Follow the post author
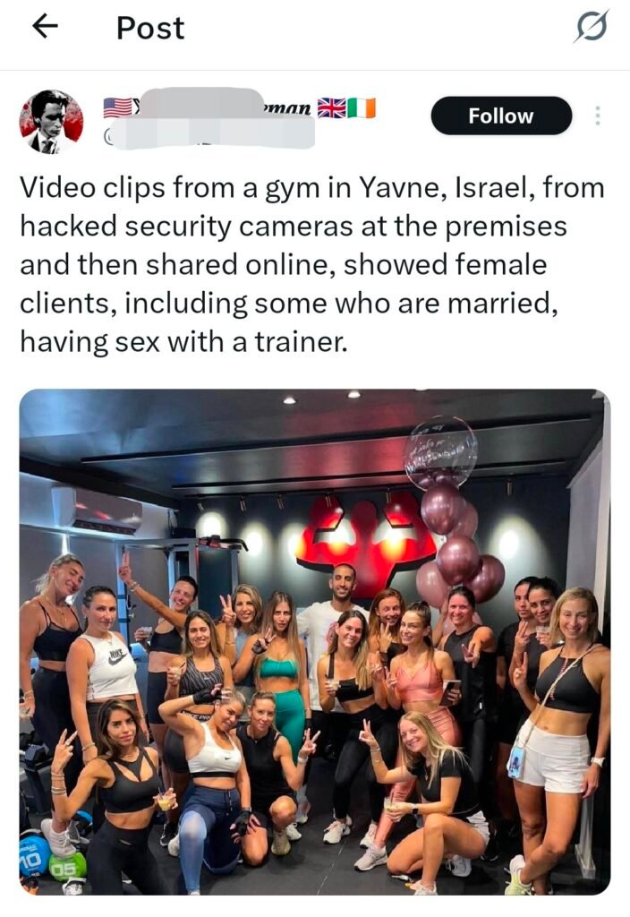 [501, 116]
